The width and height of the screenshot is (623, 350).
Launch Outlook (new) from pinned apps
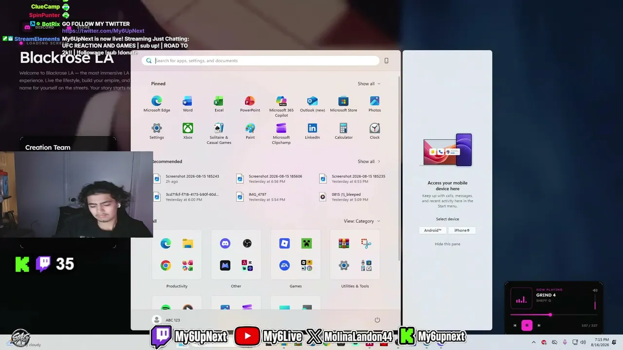click(312, 104)
